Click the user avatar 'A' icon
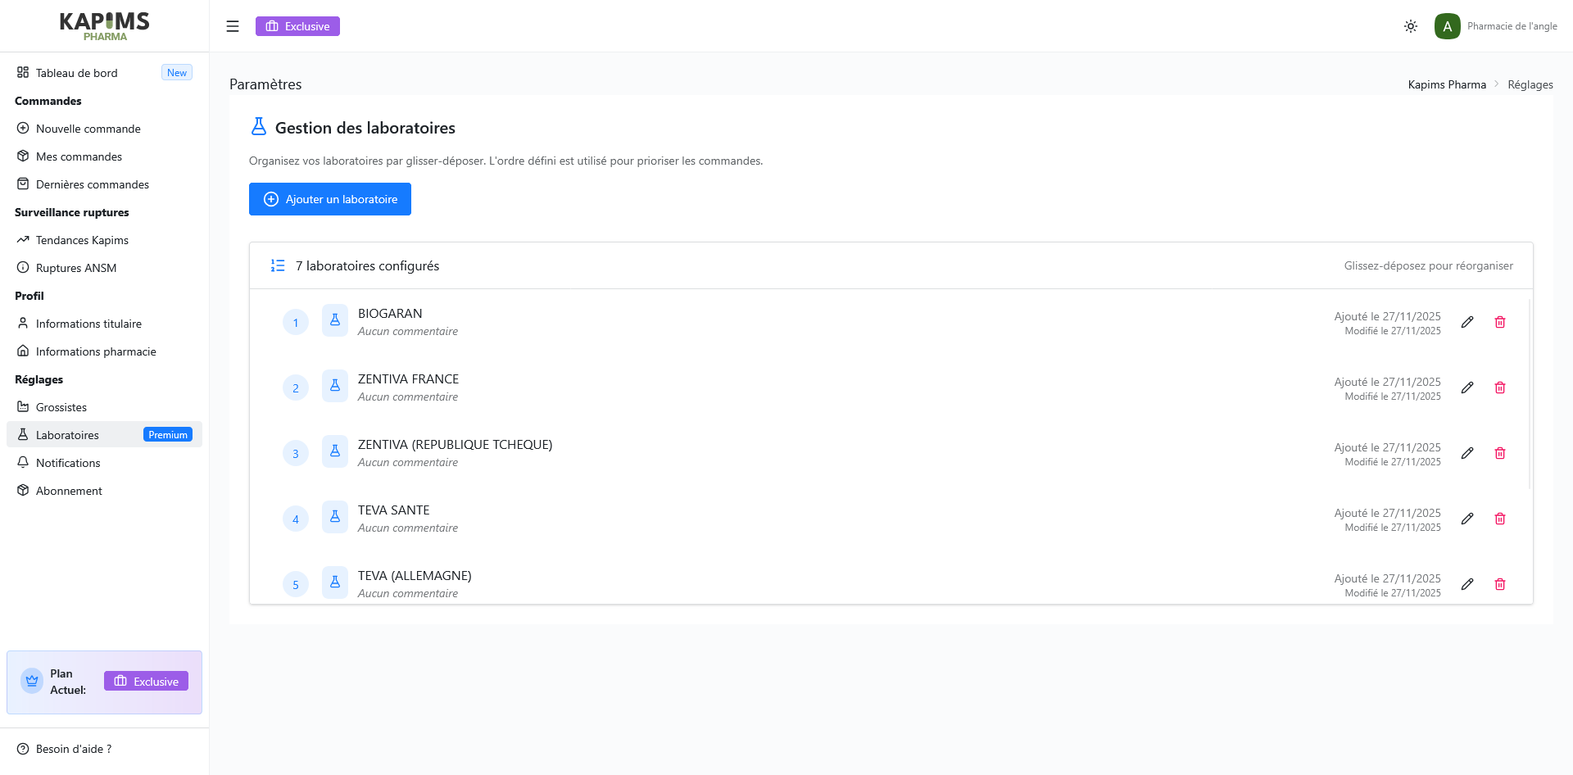This screenshot has width=1573, height=775. (1447, 26)
